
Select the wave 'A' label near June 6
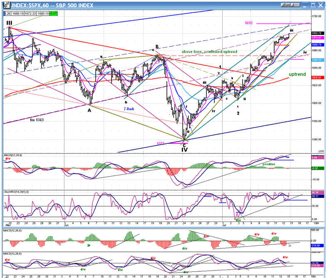coord(89,111)
